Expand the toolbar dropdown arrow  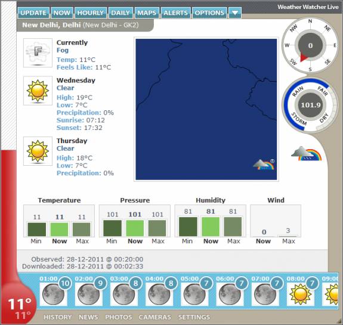235,13
